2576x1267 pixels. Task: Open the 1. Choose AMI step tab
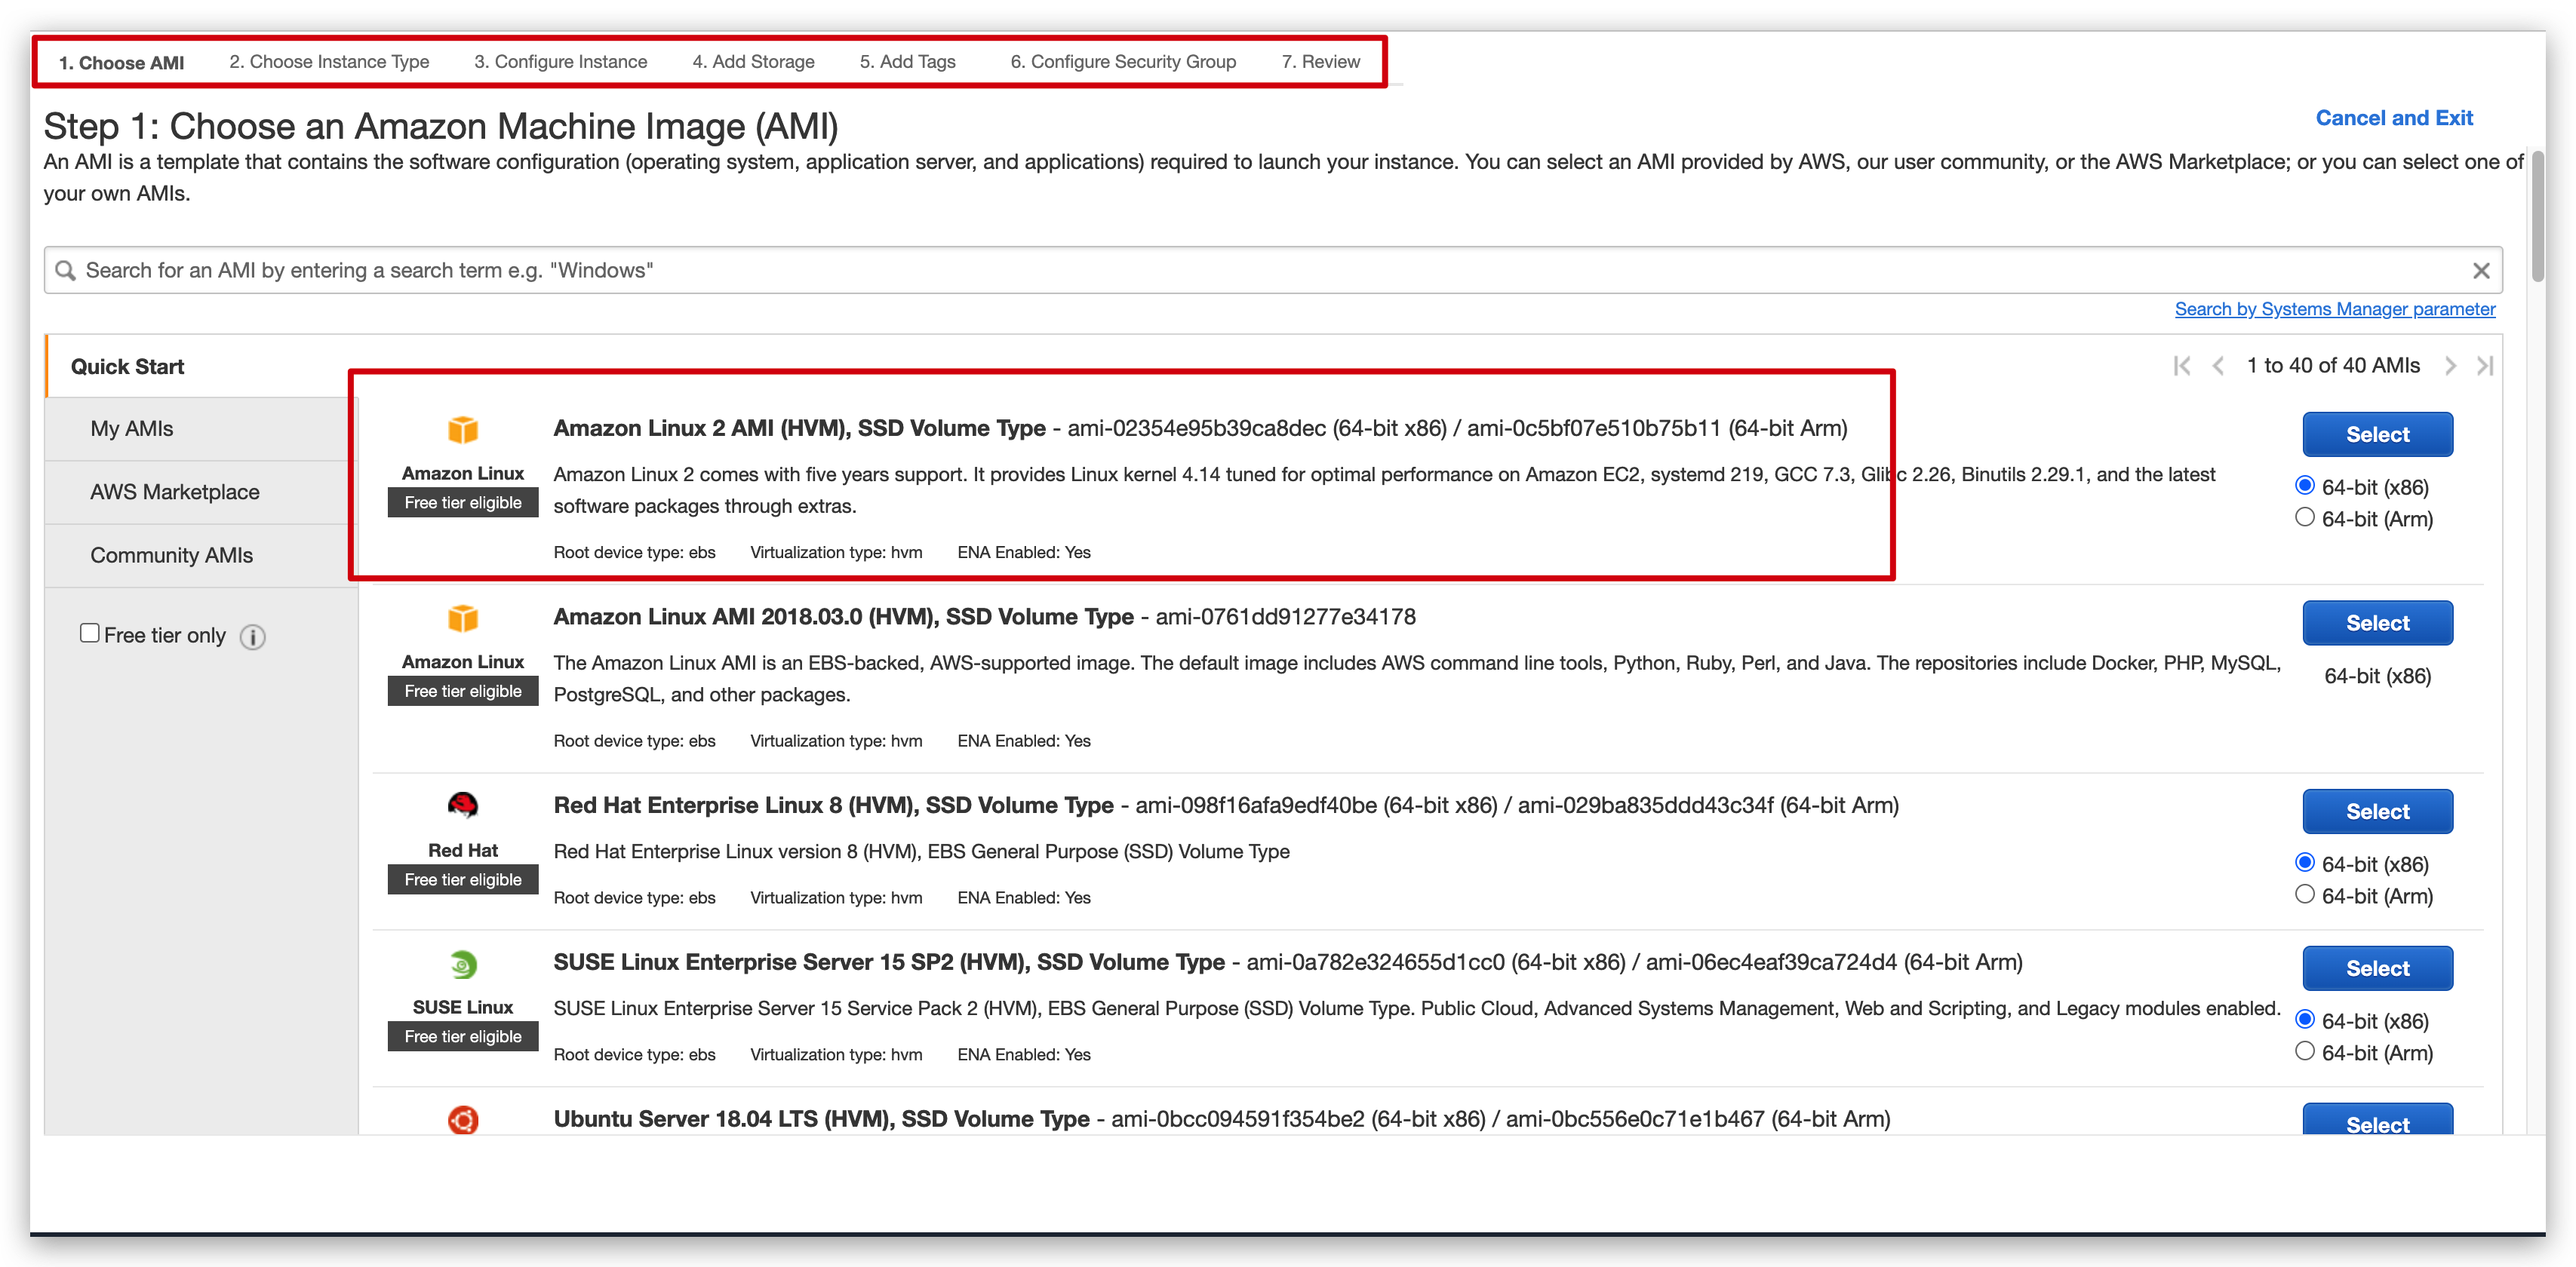[x=121, y=63]
